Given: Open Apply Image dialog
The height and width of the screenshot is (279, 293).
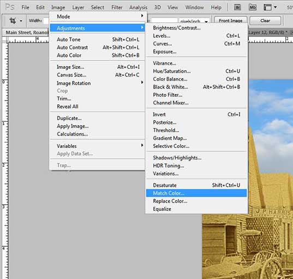Looking at the screenshot, I should 97,126.
